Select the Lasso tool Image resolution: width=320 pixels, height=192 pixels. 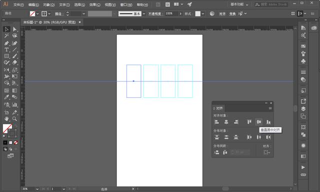[14, 36]
